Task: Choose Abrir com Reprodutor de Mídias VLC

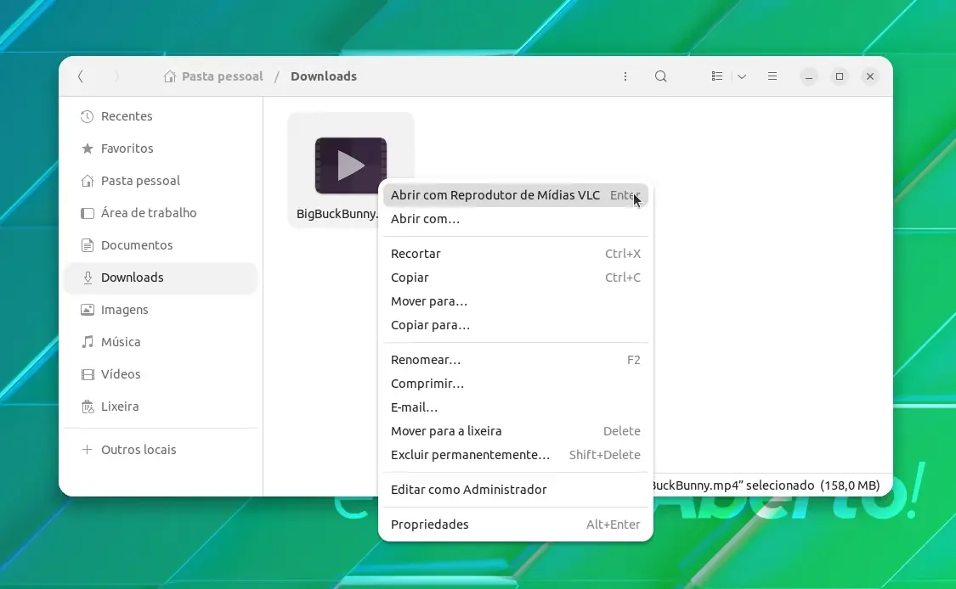Action: (x=515, y=195)
